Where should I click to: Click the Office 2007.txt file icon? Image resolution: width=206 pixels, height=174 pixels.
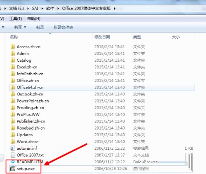(x=13, y=155)
